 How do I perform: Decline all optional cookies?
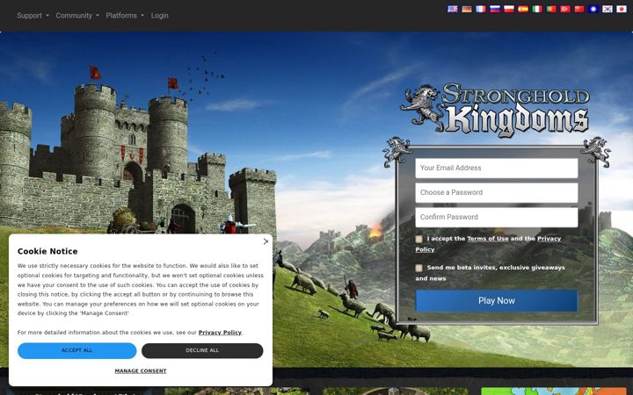(202, 350)
